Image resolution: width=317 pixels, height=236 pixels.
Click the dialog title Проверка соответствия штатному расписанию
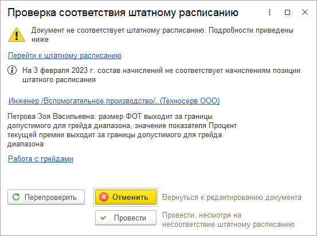(123, 13)
